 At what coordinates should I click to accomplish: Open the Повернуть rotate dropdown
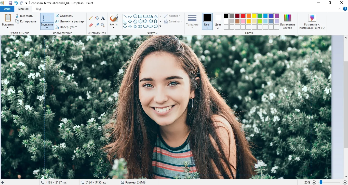66,27
